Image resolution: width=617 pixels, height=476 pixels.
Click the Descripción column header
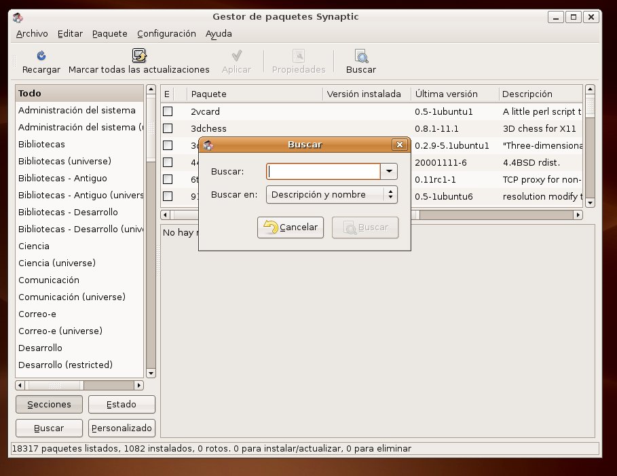541,94
